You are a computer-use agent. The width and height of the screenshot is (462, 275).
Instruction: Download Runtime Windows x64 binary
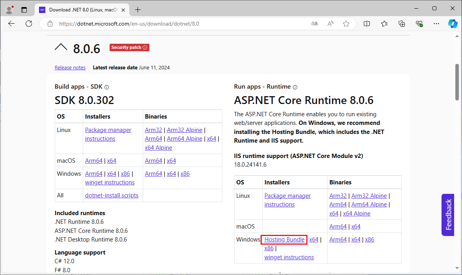356,240
